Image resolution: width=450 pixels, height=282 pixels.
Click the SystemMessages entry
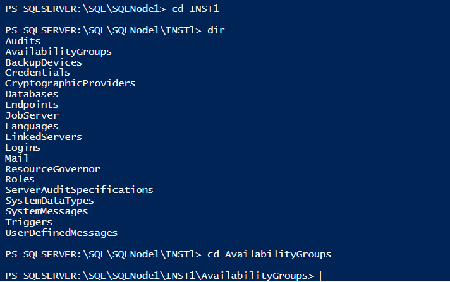(46, 211)
